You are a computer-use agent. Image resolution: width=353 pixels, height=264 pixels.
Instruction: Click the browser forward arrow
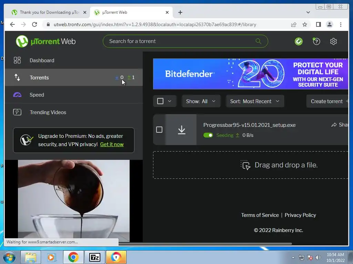(x=23, y=24)
